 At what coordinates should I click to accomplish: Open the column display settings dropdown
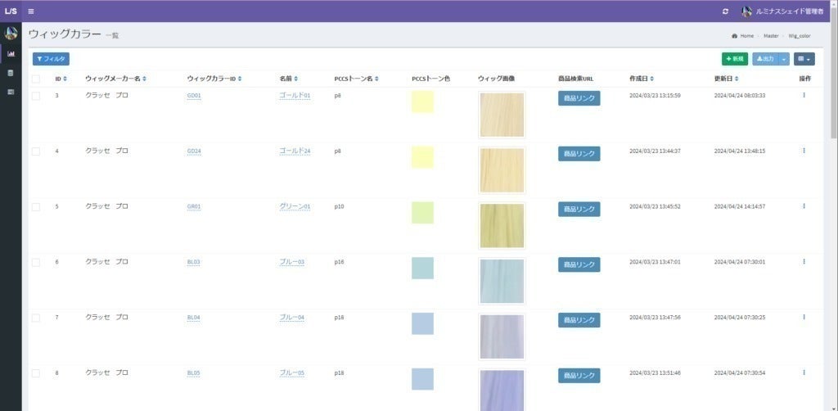804,59
